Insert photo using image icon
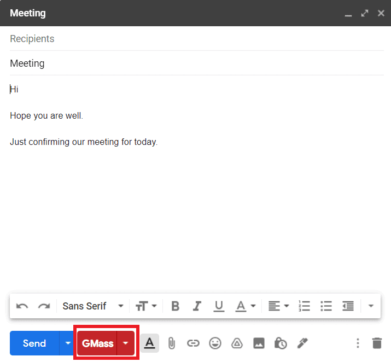 [259, 343]
